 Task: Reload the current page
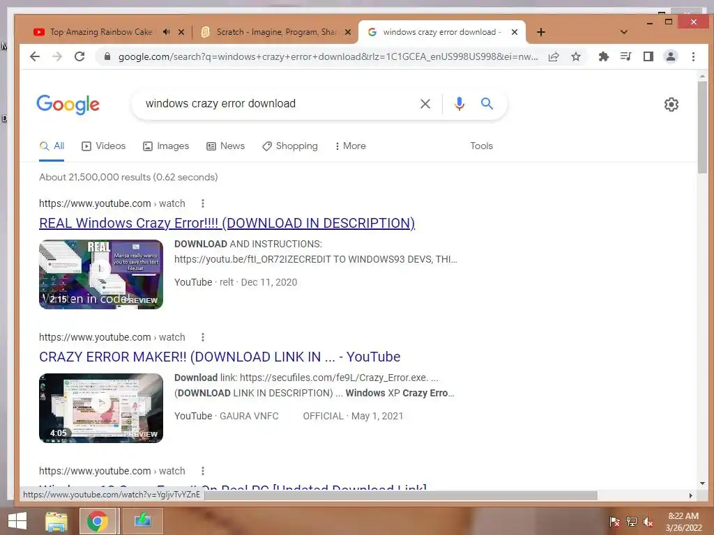[x=79, y=56]
